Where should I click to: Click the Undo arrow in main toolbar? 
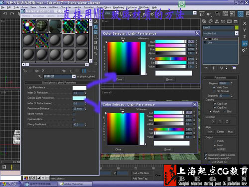pyautogui.click(x=5, y=13)
